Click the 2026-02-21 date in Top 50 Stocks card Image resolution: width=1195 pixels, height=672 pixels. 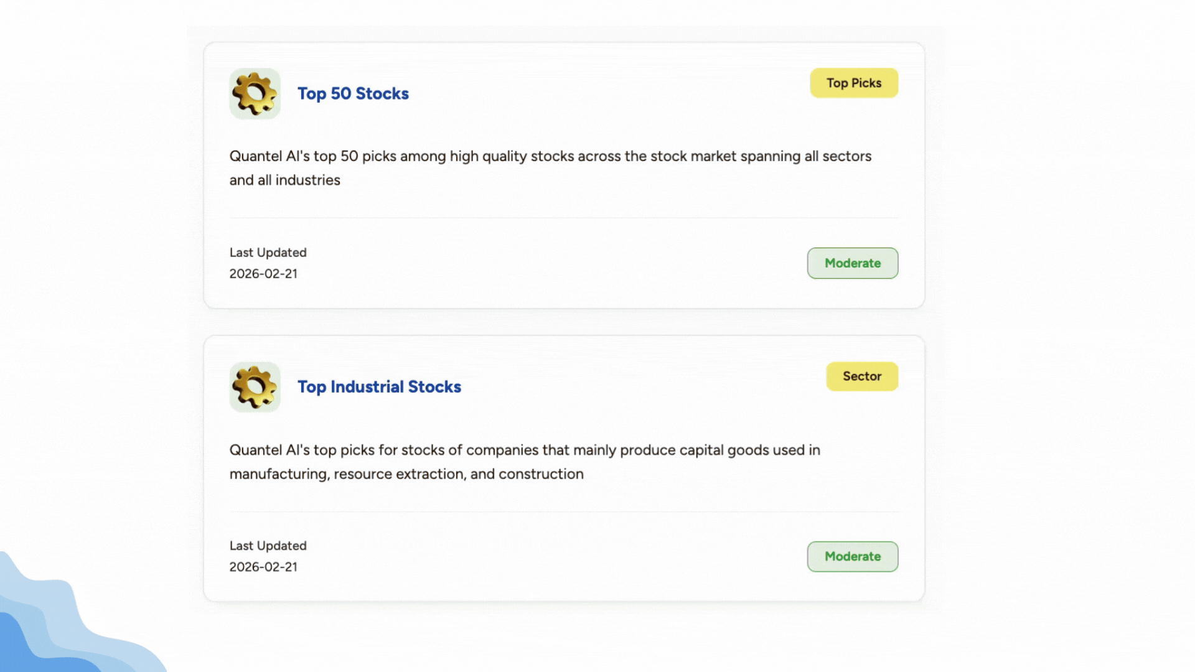click(x=263, y=274)
